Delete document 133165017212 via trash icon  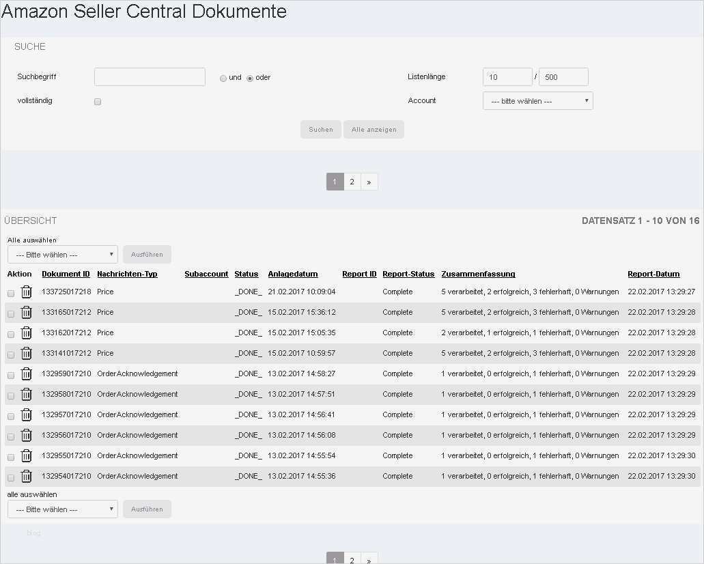[x=27, y=312]
